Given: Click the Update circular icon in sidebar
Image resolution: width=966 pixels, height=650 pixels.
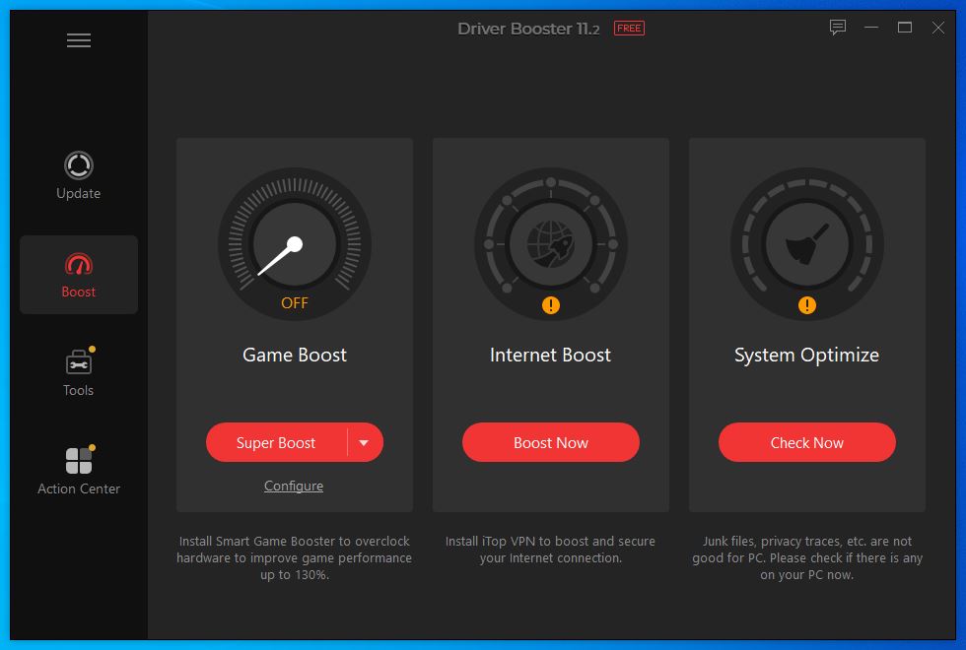Looking at the screenshot, I should [79, 165].
